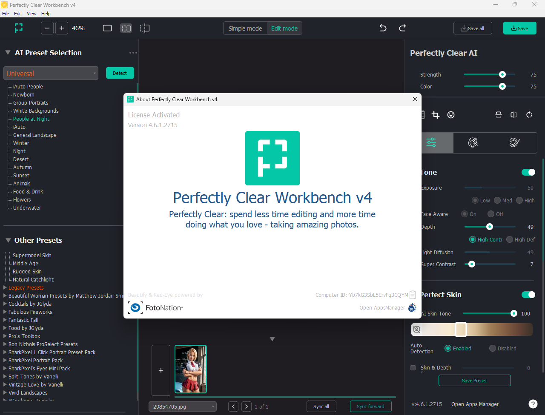The image size is (545, 415).
Task: Copy Computer ID with clipboard icon
Action: pos(413,295)
